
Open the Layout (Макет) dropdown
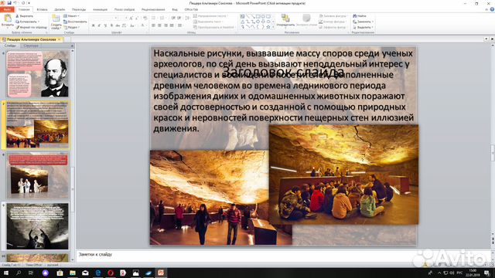[x=71, y=15]
